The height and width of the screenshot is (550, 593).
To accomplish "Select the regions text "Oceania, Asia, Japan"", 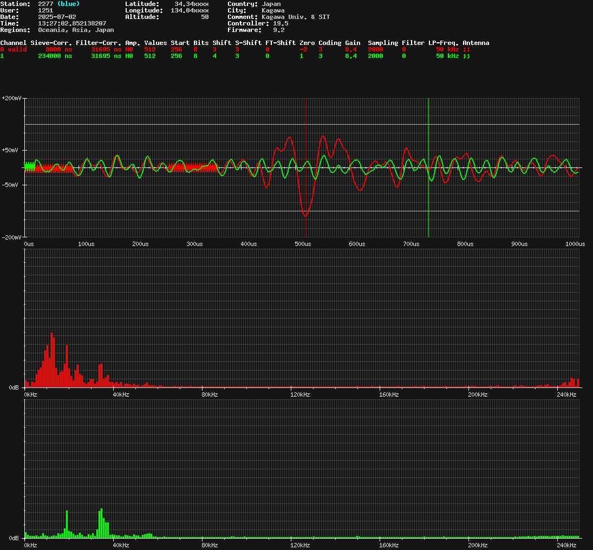I will point(76,30).
